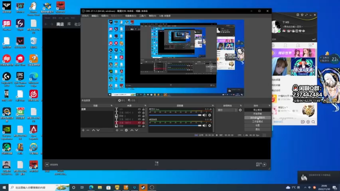Open GeForce Experience desktop icon
340x191 pixels.
7,132
